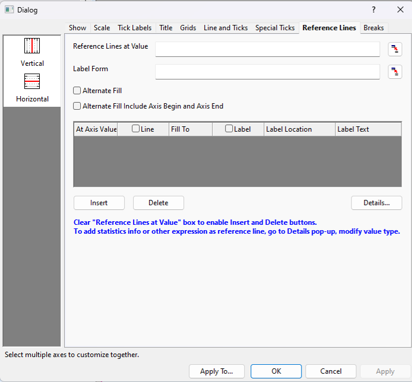The height and width of the screenshot is (382, 412).
Task: Click select-data icon beside Reference Lines at Value
Action: [x=395, y=49]
